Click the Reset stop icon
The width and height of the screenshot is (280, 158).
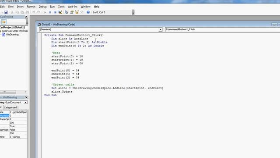pos(55,12)
